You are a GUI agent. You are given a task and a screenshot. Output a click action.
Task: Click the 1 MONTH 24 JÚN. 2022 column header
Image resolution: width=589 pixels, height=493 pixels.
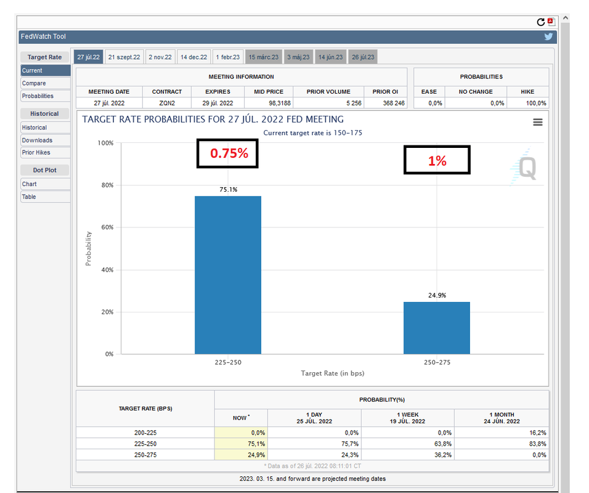[502, 418]
